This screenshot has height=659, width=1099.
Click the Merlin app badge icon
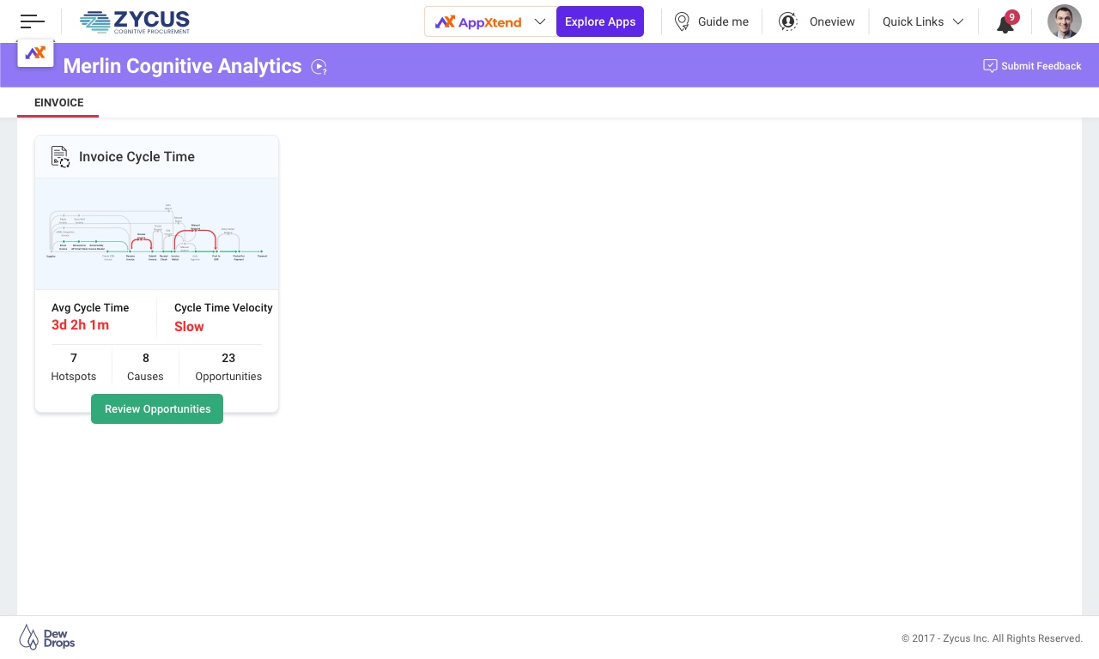click(36, 53)
